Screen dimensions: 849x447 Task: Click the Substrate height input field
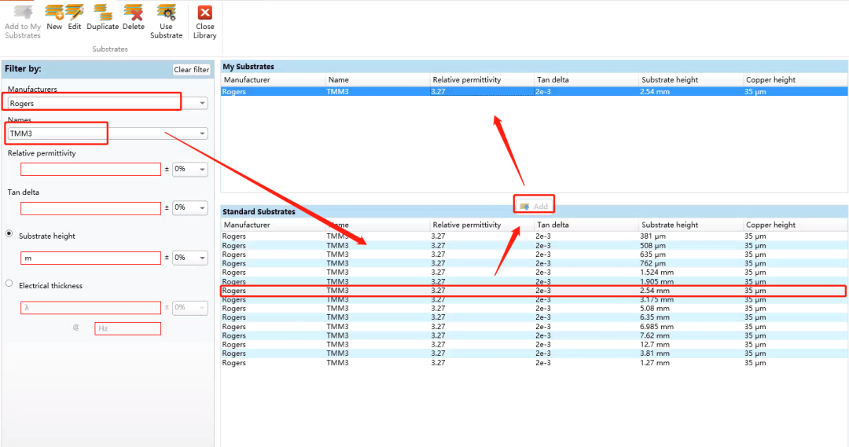(x=90, y=258)
